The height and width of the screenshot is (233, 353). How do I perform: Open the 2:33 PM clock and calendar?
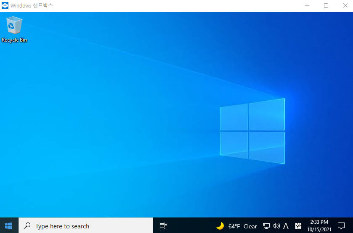tap(319, 225)
